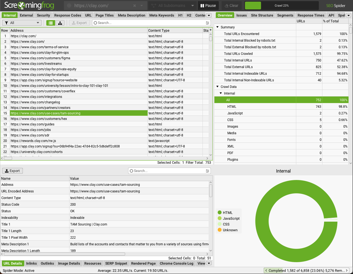Select the Images row in Overview
353x274 pixels.
coord(281,127)
